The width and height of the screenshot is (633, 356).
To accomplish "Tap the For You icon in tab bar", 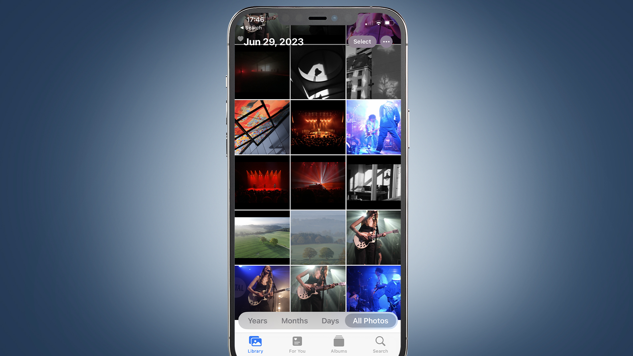I will point(297,343).
